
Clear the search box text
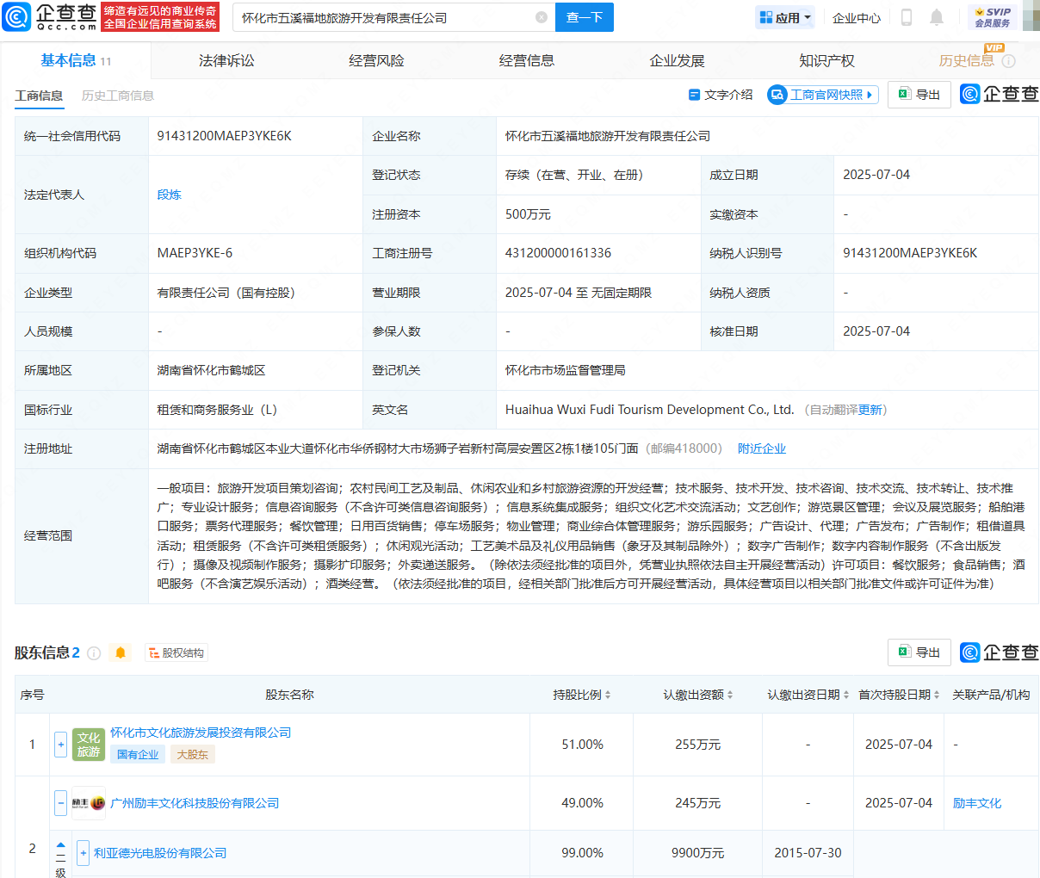[x=542, y=17]
